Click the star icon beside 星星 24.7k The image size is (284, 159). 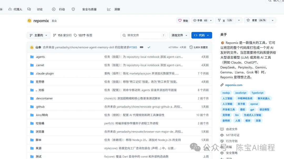point(248,20)
